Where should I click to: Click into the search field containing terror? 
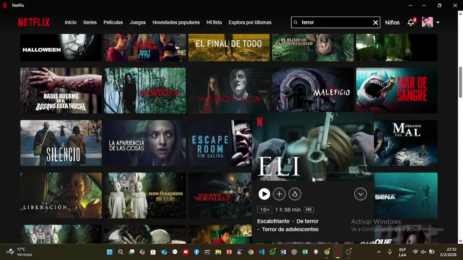335,22
